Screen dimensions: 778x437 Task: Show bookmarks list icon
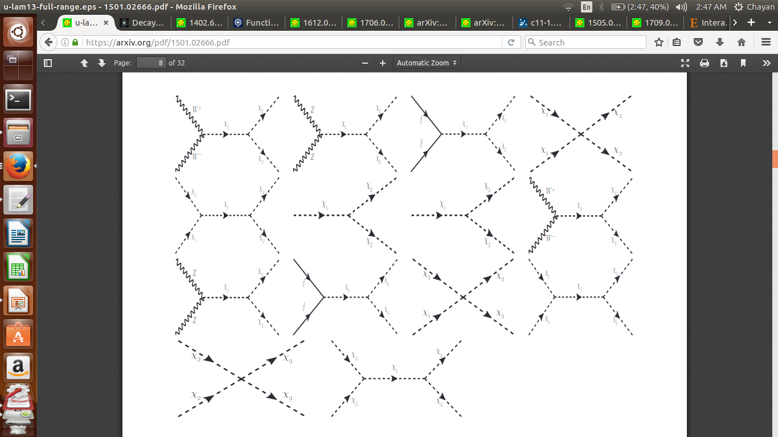[x=677, y=42]
